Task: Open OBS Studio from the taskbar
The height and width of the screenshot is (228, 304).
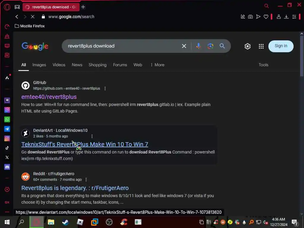Action: point(109,222)
